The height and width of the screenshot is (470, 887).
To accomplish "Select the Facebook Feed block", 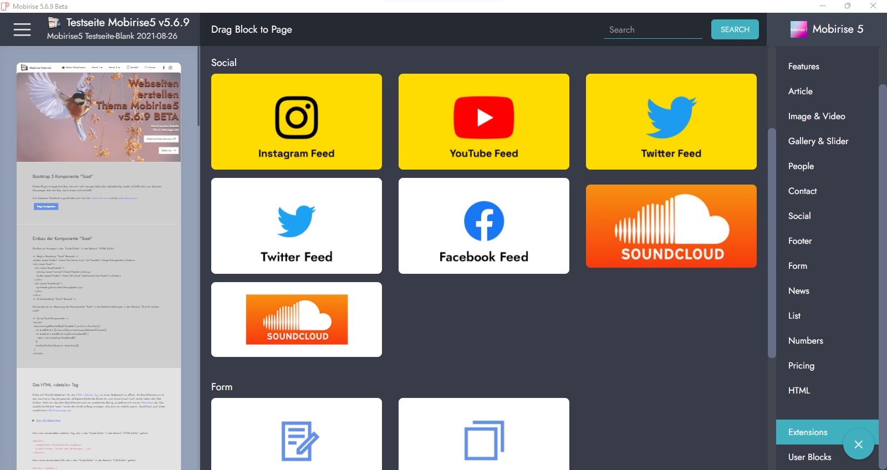I will point(484,226).
